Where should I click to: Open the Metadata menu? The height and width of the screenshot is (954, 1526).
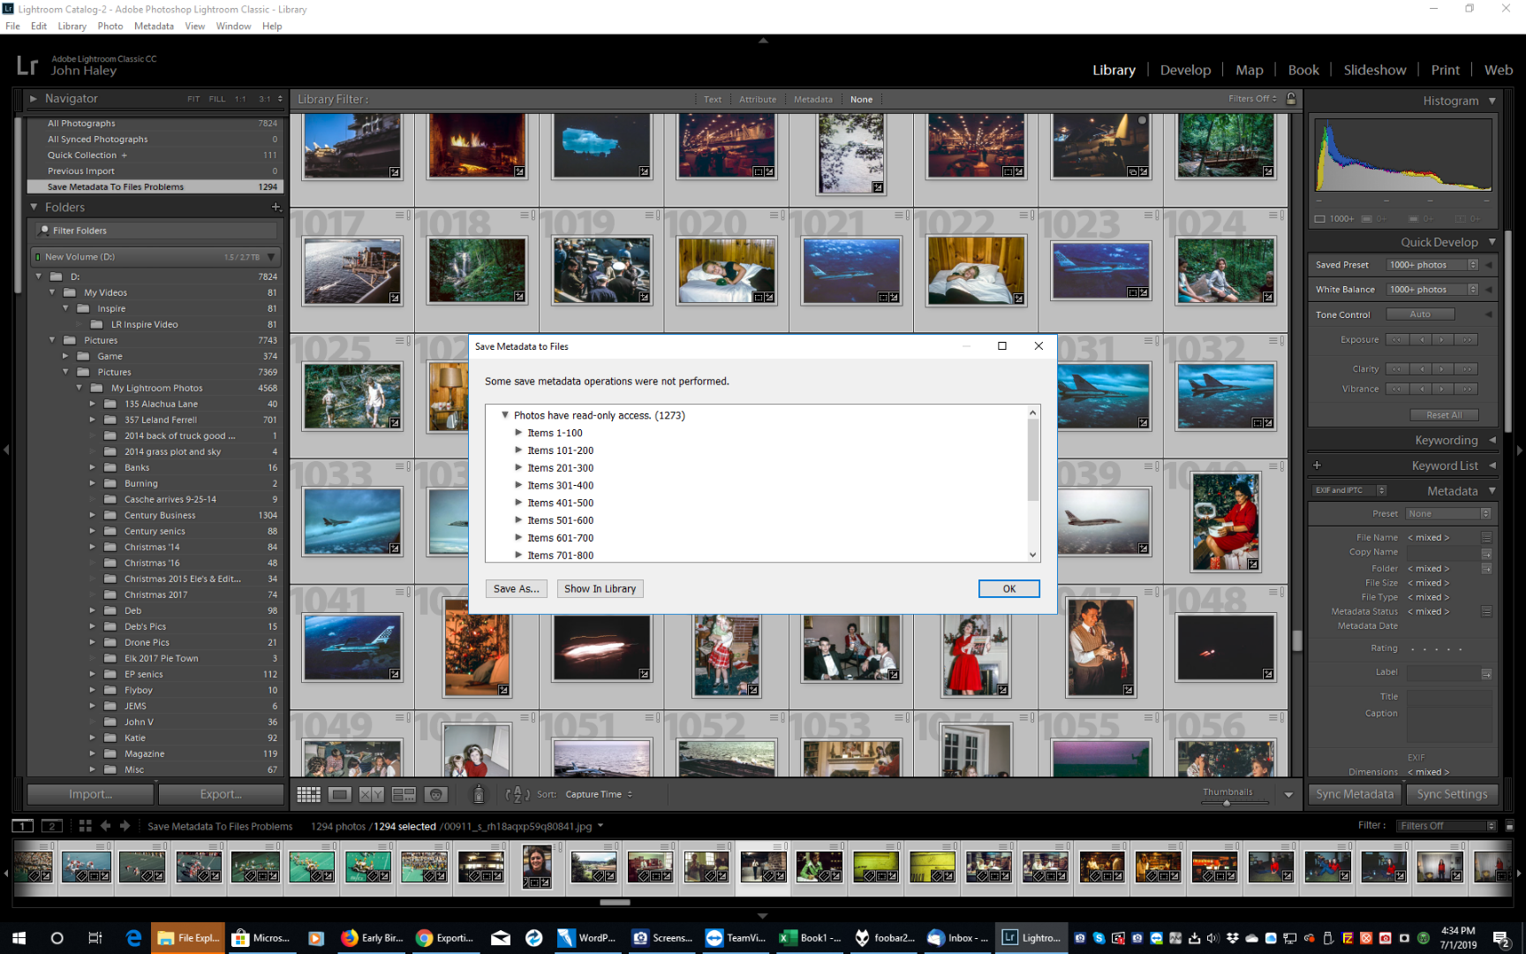[154, 26]
